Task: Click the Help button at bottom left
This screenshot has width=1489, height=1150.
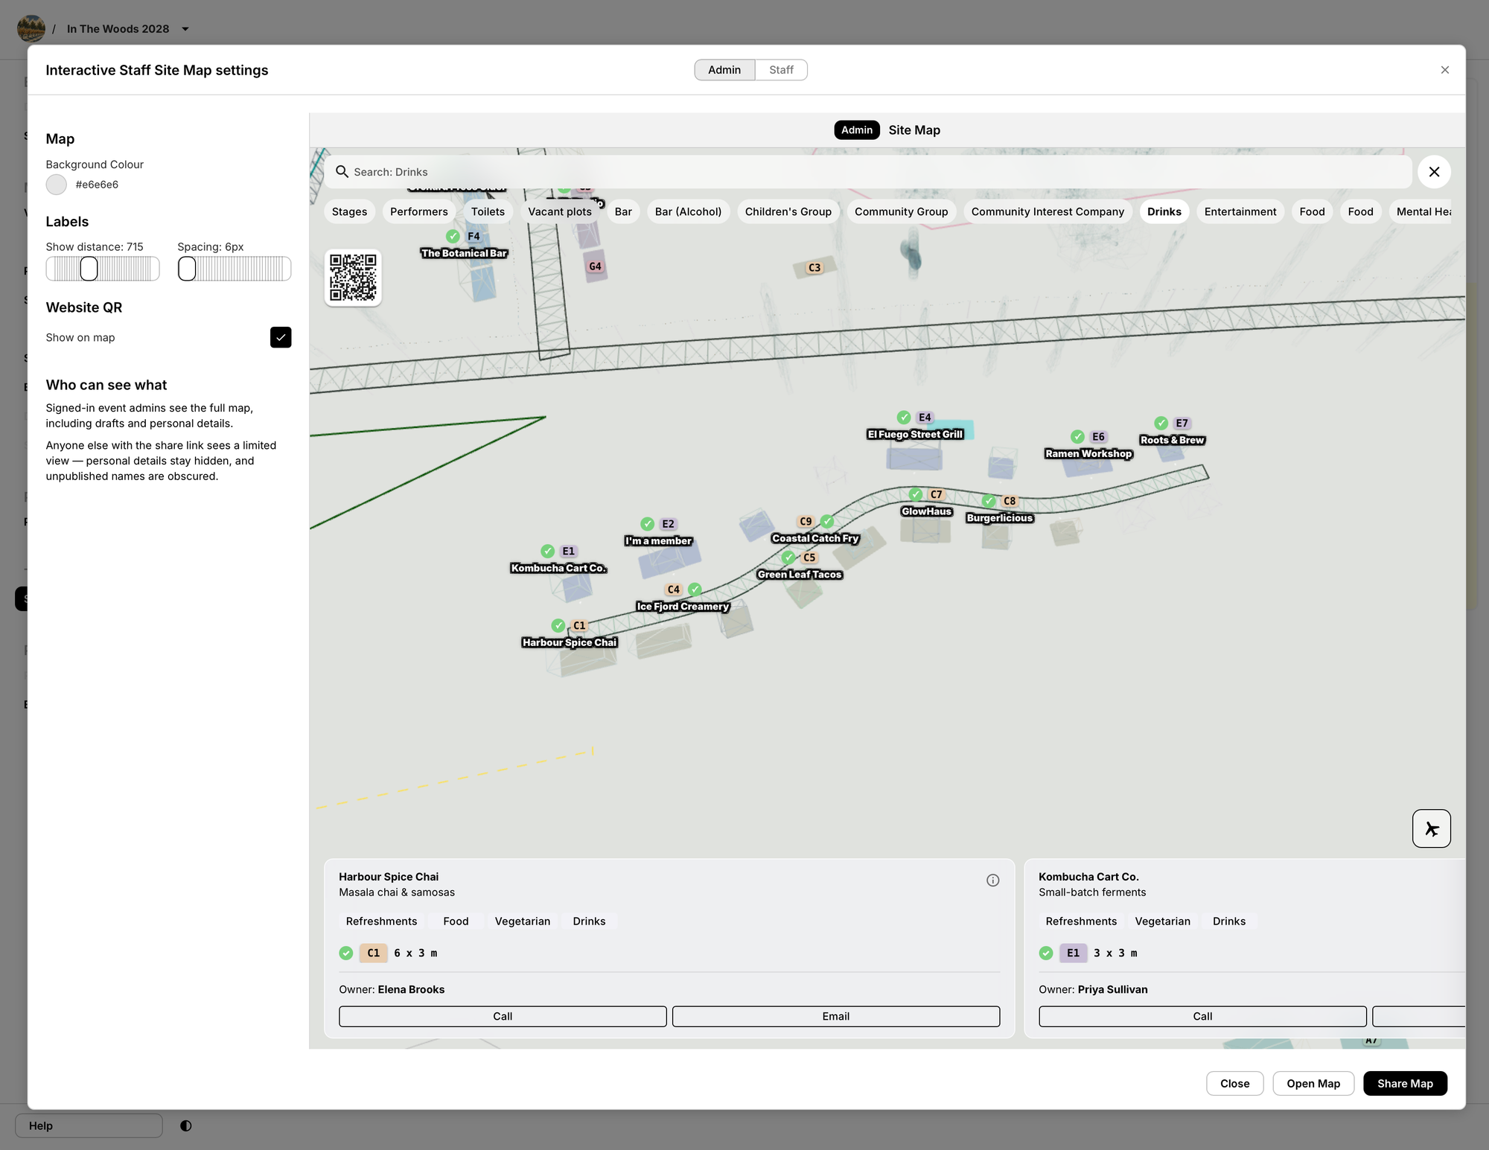Action: pos(89,1125)
